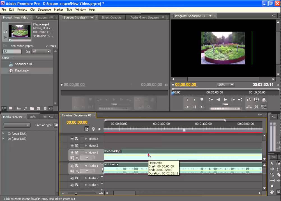
Task: Open the Project panel In: All dropdown
Action: click(x=41, y=52)
